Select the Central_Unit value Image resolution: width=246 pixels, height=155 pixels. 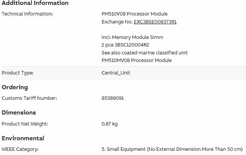[116, 73]
